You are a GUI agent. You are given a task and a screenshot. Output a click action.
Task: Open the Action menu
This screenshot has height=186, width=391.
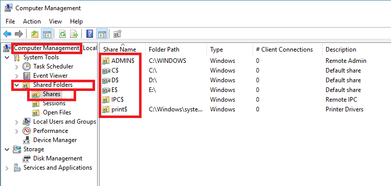pyautogui.click(x=32, y=21)
